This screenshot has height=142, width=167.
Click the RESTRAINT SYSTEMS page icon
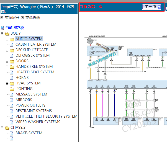click(x=12, y=111)
